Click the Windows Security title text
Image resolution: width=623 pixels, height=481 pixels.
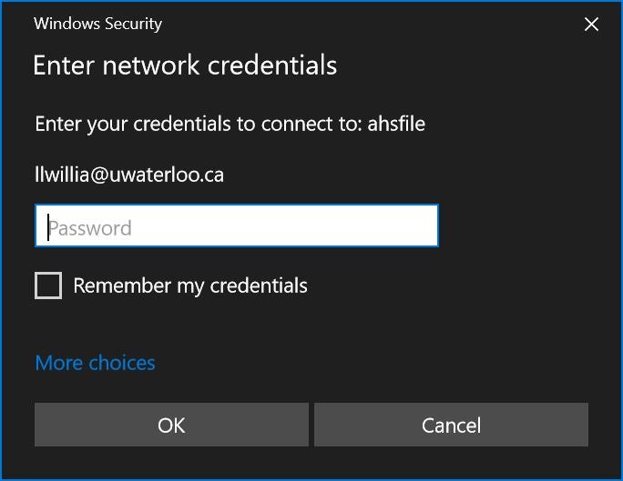97,25
